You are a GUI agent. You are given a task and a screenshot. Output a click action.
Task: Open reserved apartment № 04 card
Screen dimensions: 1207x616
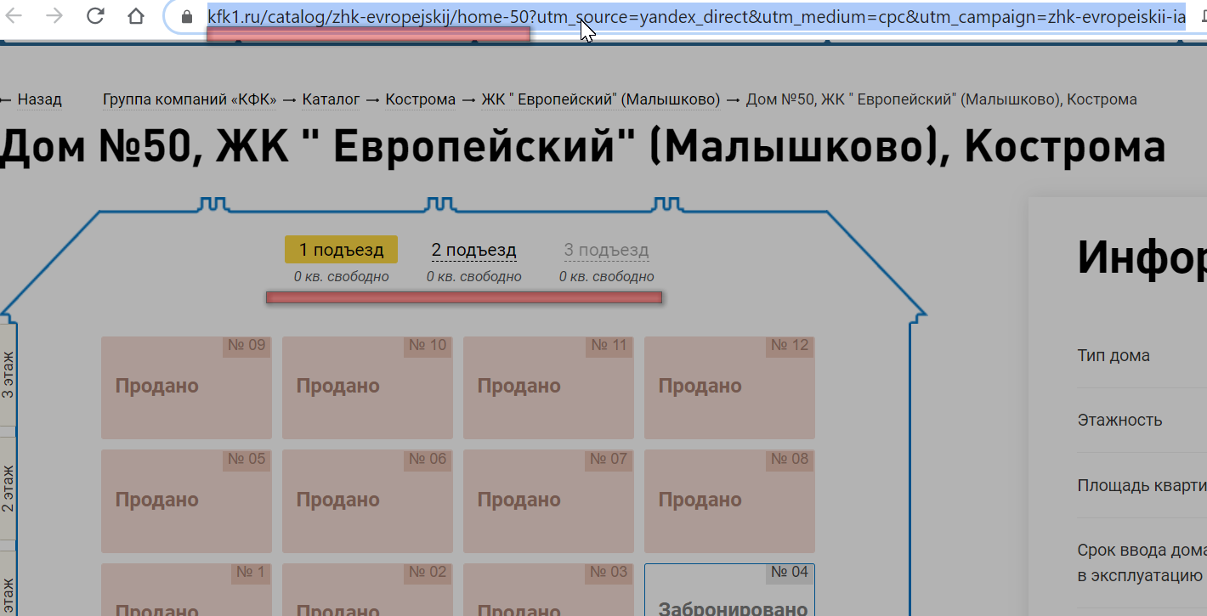(729, 590)
